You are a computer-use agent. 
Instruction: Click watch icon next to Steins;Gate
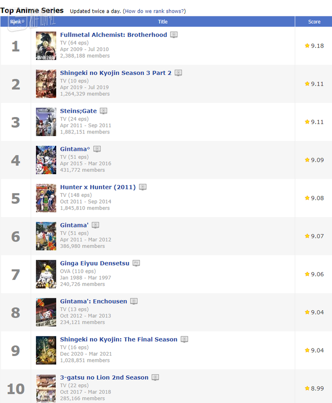(x=104, y=111)
